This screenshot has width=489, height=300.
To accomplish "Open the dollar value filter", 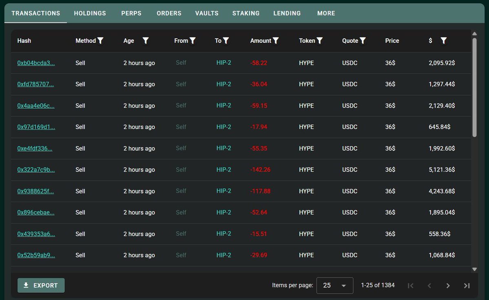I will point(444,41).
